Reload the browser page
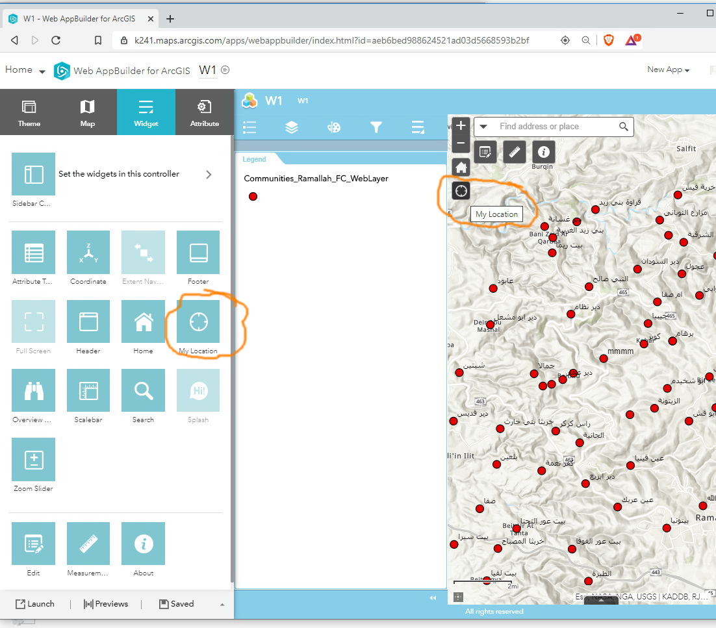The height and width of the screenshot is (628, 716). 56,40
